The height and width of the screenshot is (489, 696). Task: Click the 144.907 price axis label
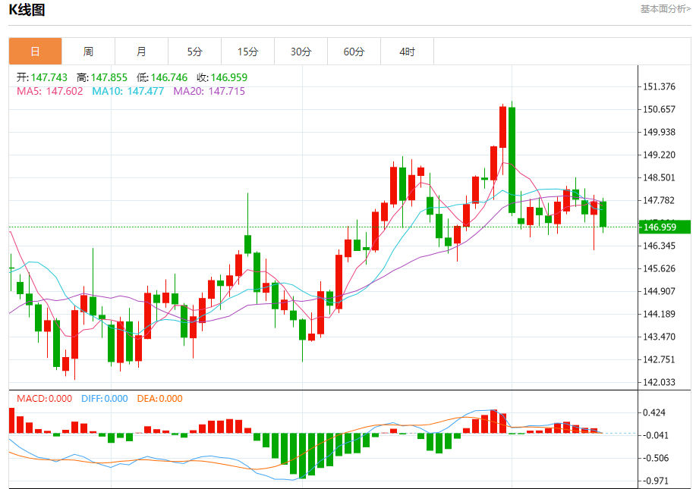[x=659, y=291]
